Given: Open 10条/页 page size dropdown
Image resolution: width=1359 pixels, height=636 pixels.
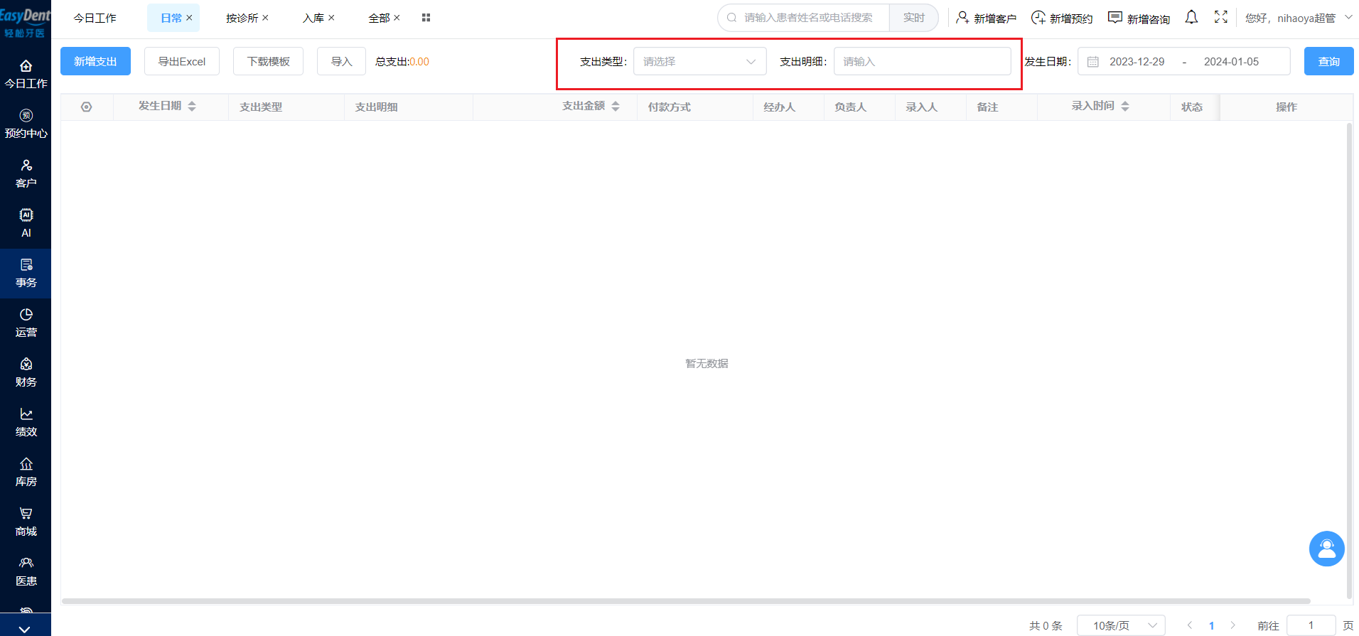Looking at the screenshot, I should tap(1121, 625).
